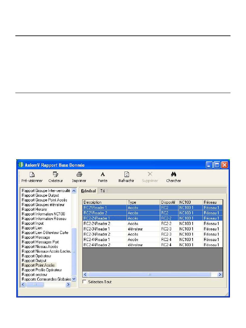This screenshot has height=328, width=246.
Task: Select Rapport Information Réseau
Action: tap(44, 219)
